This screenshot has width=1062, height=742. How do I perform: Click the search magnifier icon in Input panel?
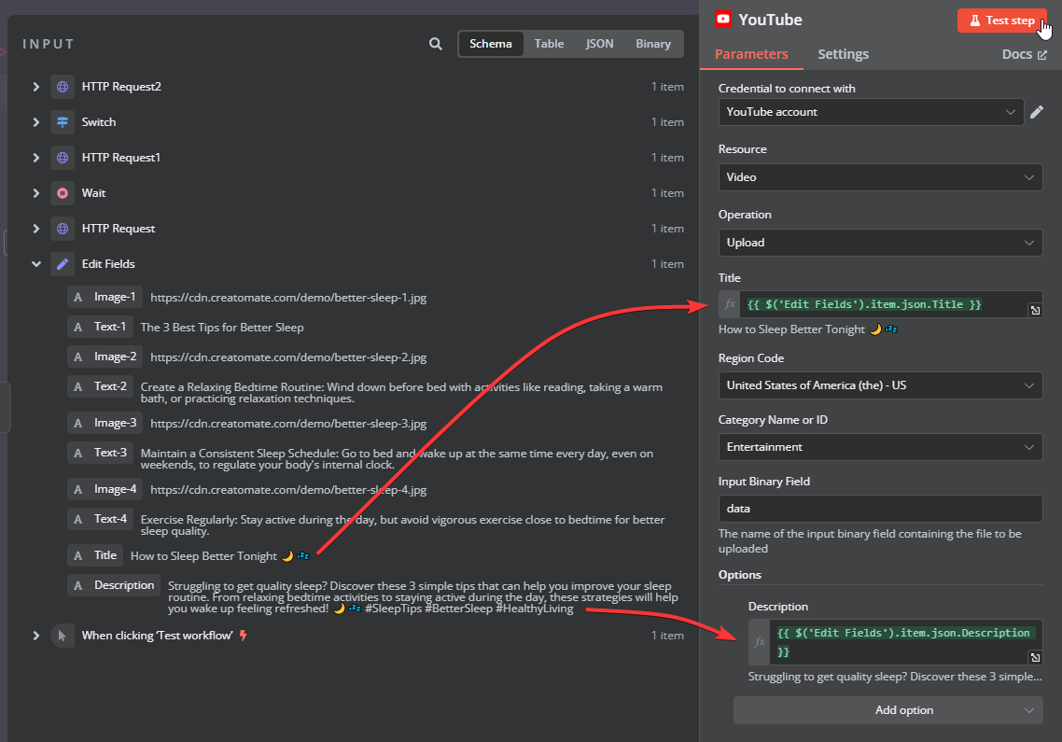click(x=436, y=43)
